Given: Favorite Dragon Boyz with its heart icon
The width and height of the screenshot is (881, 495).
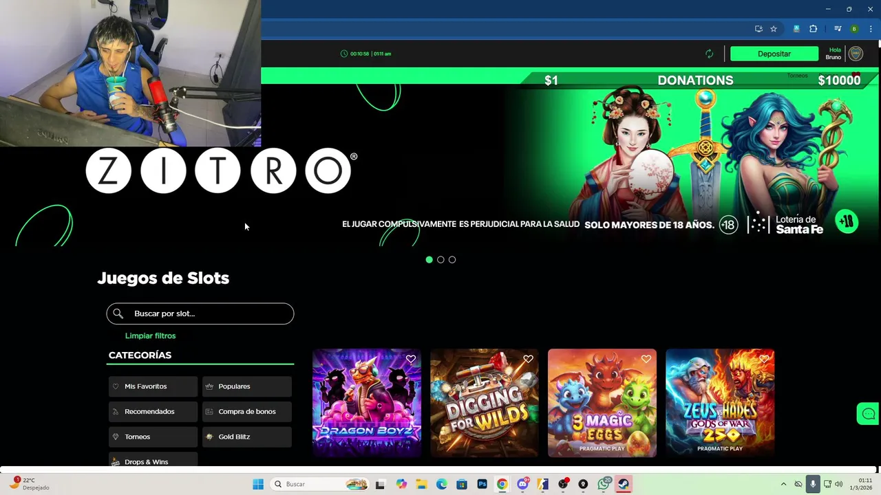Looking at the screenshot, I should coord(411,359).
